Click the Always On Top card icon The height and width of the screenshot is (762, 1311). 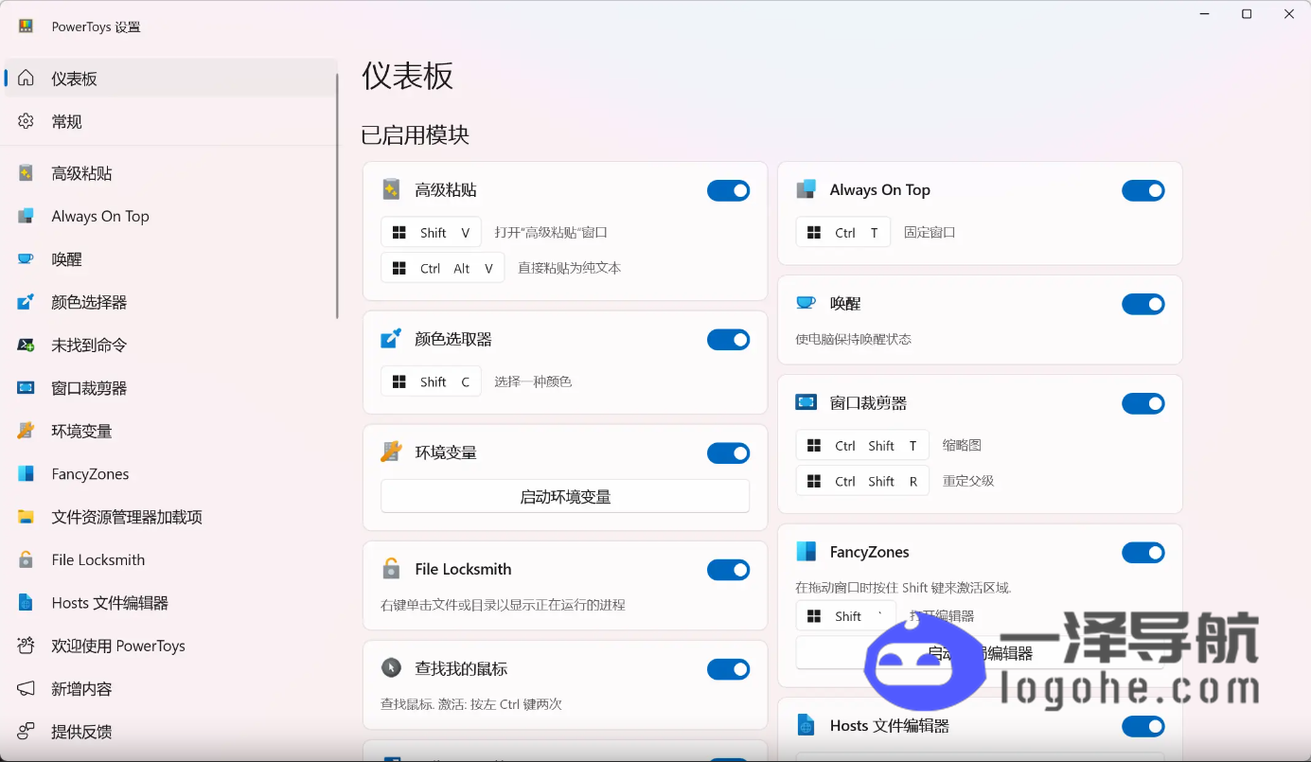tap(806, 189)
